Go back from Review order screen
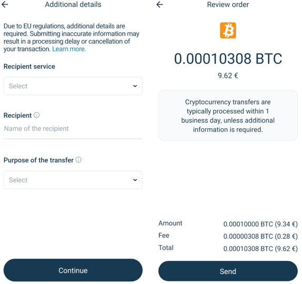 [x=160, y=4]
